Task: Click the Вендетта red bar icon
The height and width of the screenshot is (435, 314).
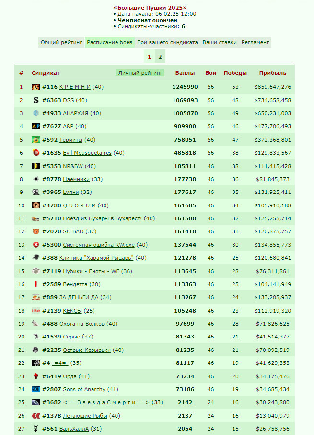Action: 36,284
